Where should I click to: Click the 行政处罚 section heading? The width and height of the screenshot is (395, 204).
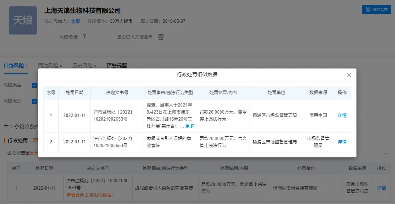tap(18, 140)
